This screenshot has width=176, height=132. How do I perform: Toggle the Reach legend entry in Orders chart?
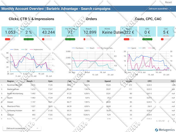point(90,48)
